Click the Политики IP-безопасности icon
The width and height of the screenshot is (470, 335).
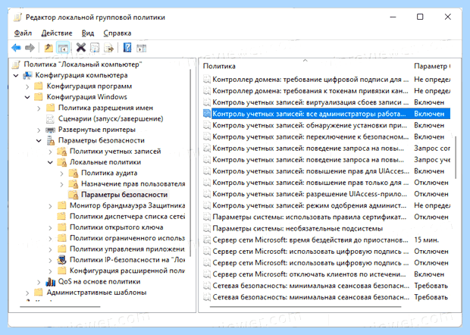(61, 260)
